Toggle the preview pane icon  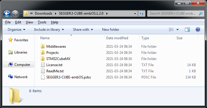point(187,30)
